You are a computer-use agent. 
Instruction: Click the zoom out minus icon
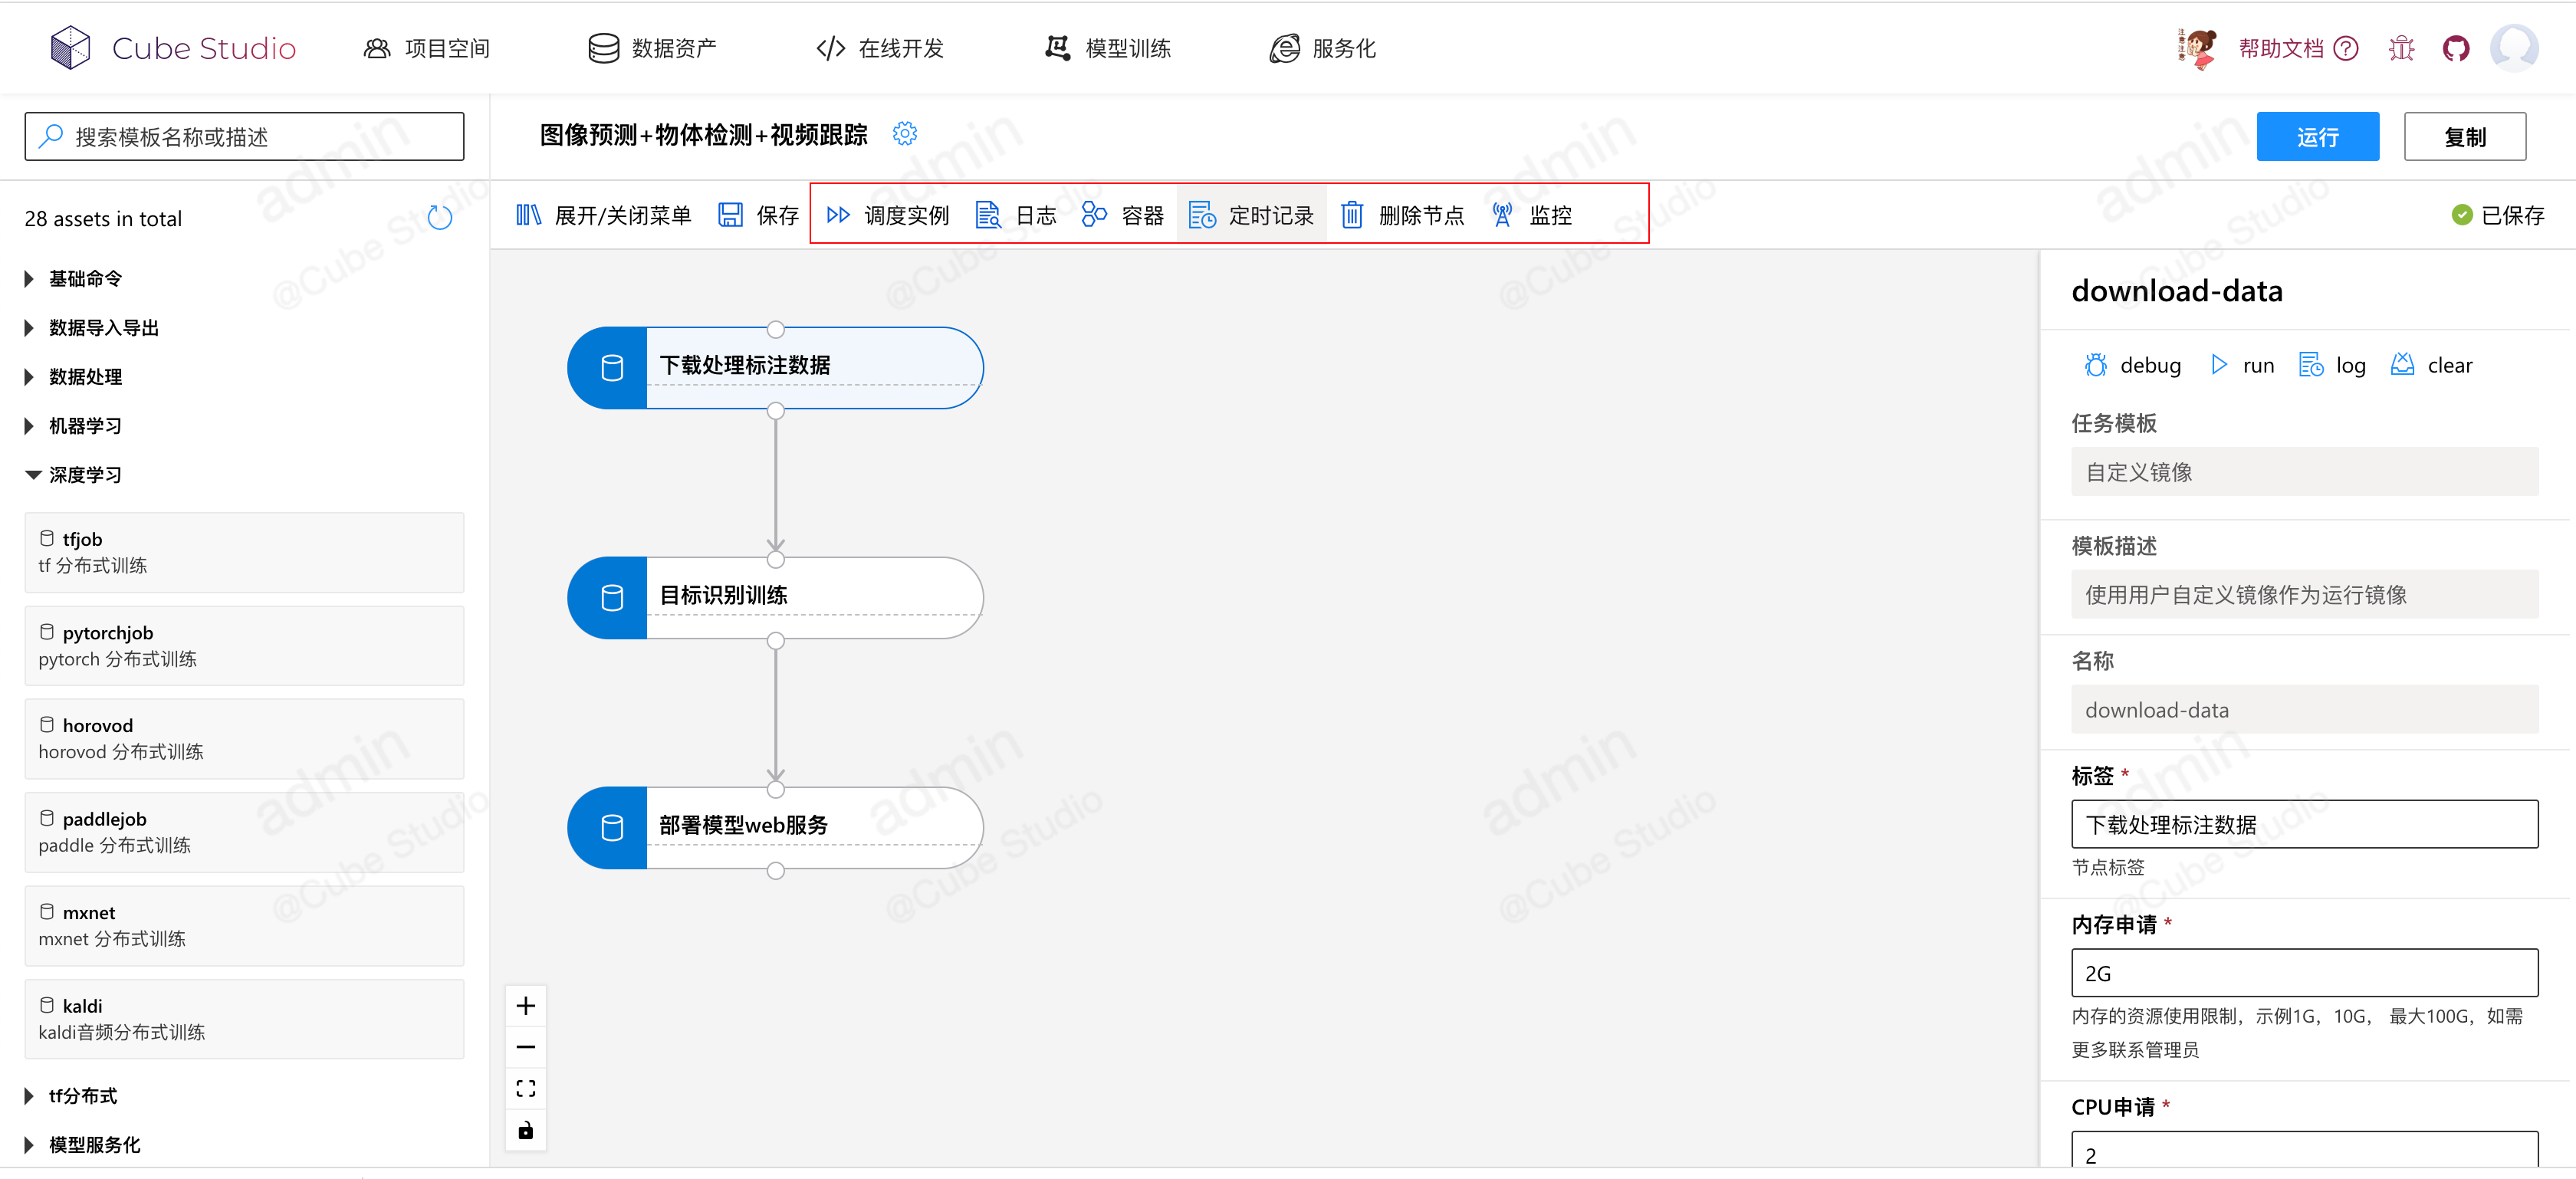526,1047
